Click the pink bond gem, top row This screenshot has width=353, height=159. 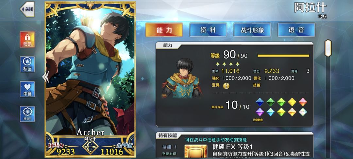point(303,102)
